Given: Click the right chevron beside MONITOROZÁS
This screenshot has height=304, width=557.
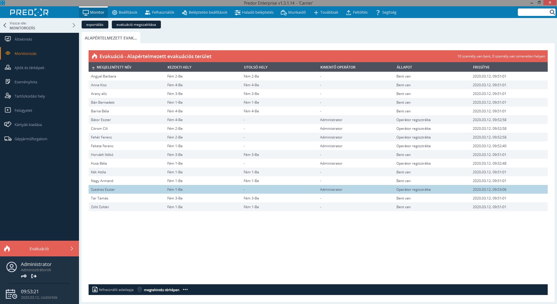Looking at the screenshot, I should (74, 25).
